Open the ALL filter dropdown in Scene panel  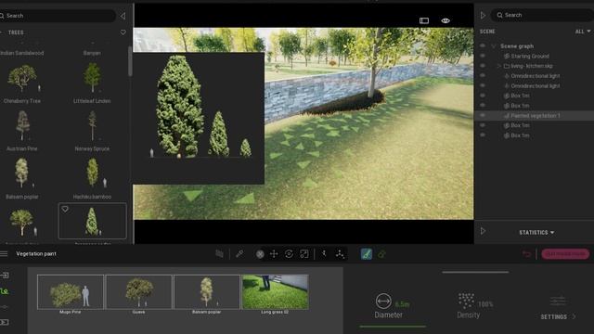[x=583, y=32]
